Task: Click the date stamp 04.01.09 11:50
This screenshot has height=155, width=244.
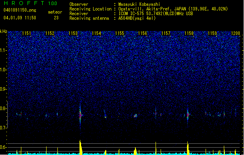Action: [20, 18]
